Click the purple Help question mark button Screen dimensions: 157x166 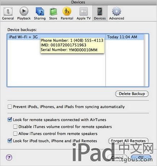9,157
